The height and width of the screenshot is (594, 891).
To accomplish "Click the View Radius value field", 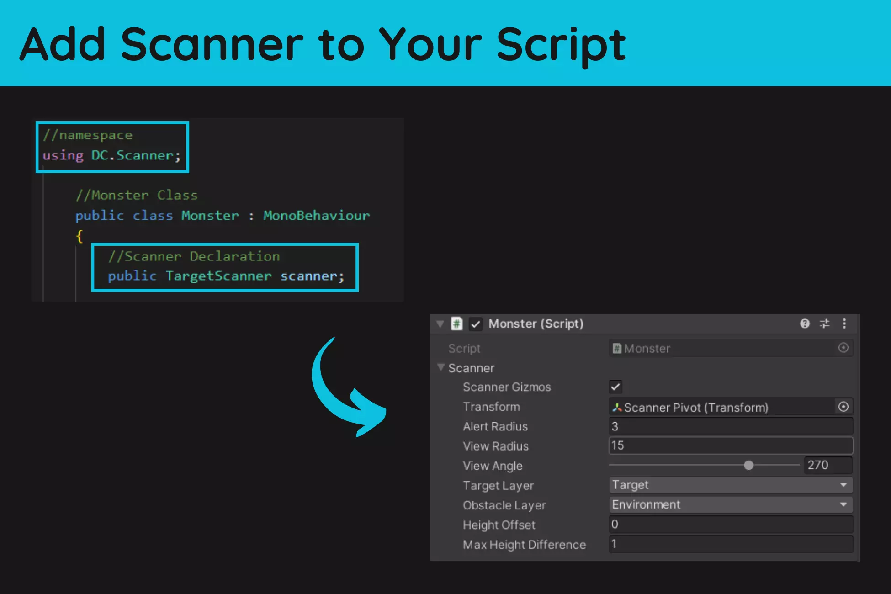I will 730,445.
